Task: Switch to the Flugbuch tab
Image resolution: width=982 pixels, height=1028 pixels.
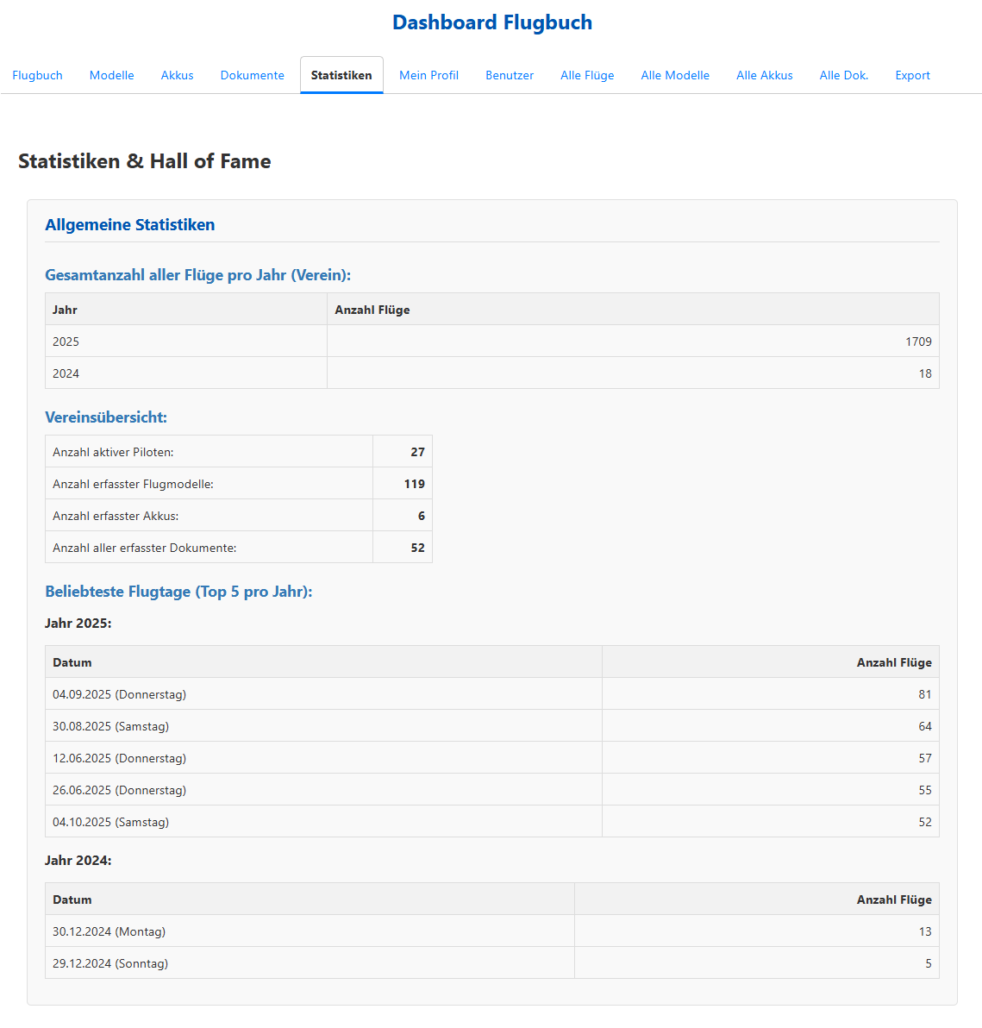Action: (37, 75)
